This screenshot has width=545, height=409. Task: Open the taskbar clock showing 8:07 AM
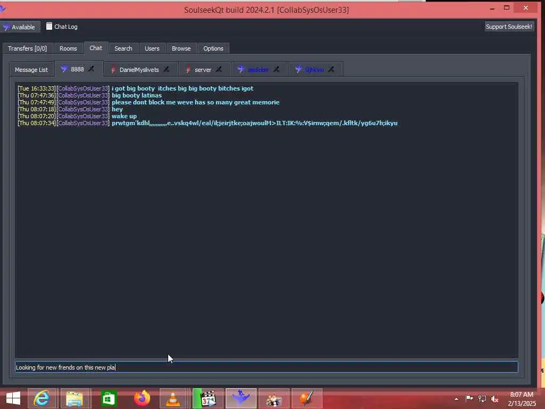point(522,399)
